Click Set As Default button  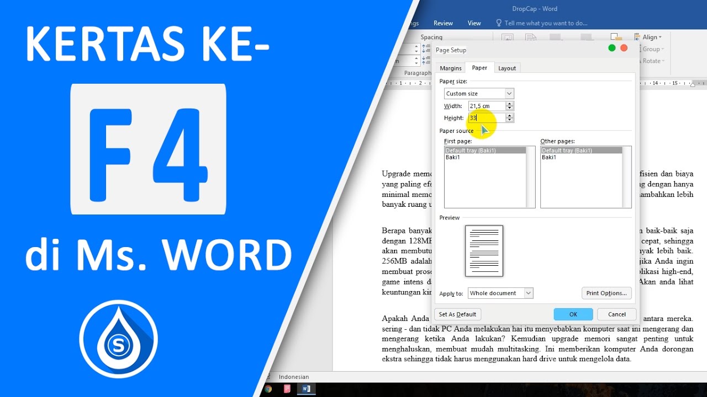(x=458, y=314)
